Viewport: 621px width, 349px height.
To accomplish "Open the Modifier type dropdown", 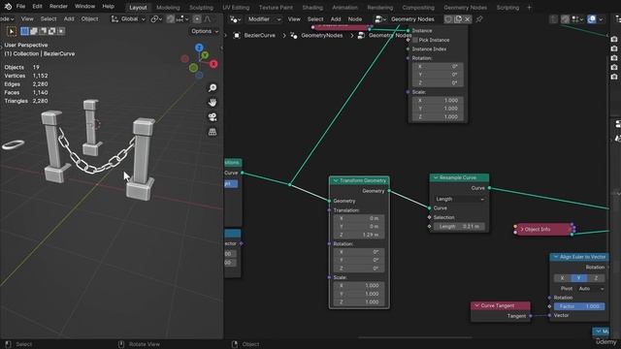I will coord(263,19).
